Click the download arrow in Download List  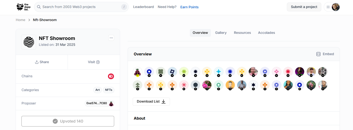[164, 101]
